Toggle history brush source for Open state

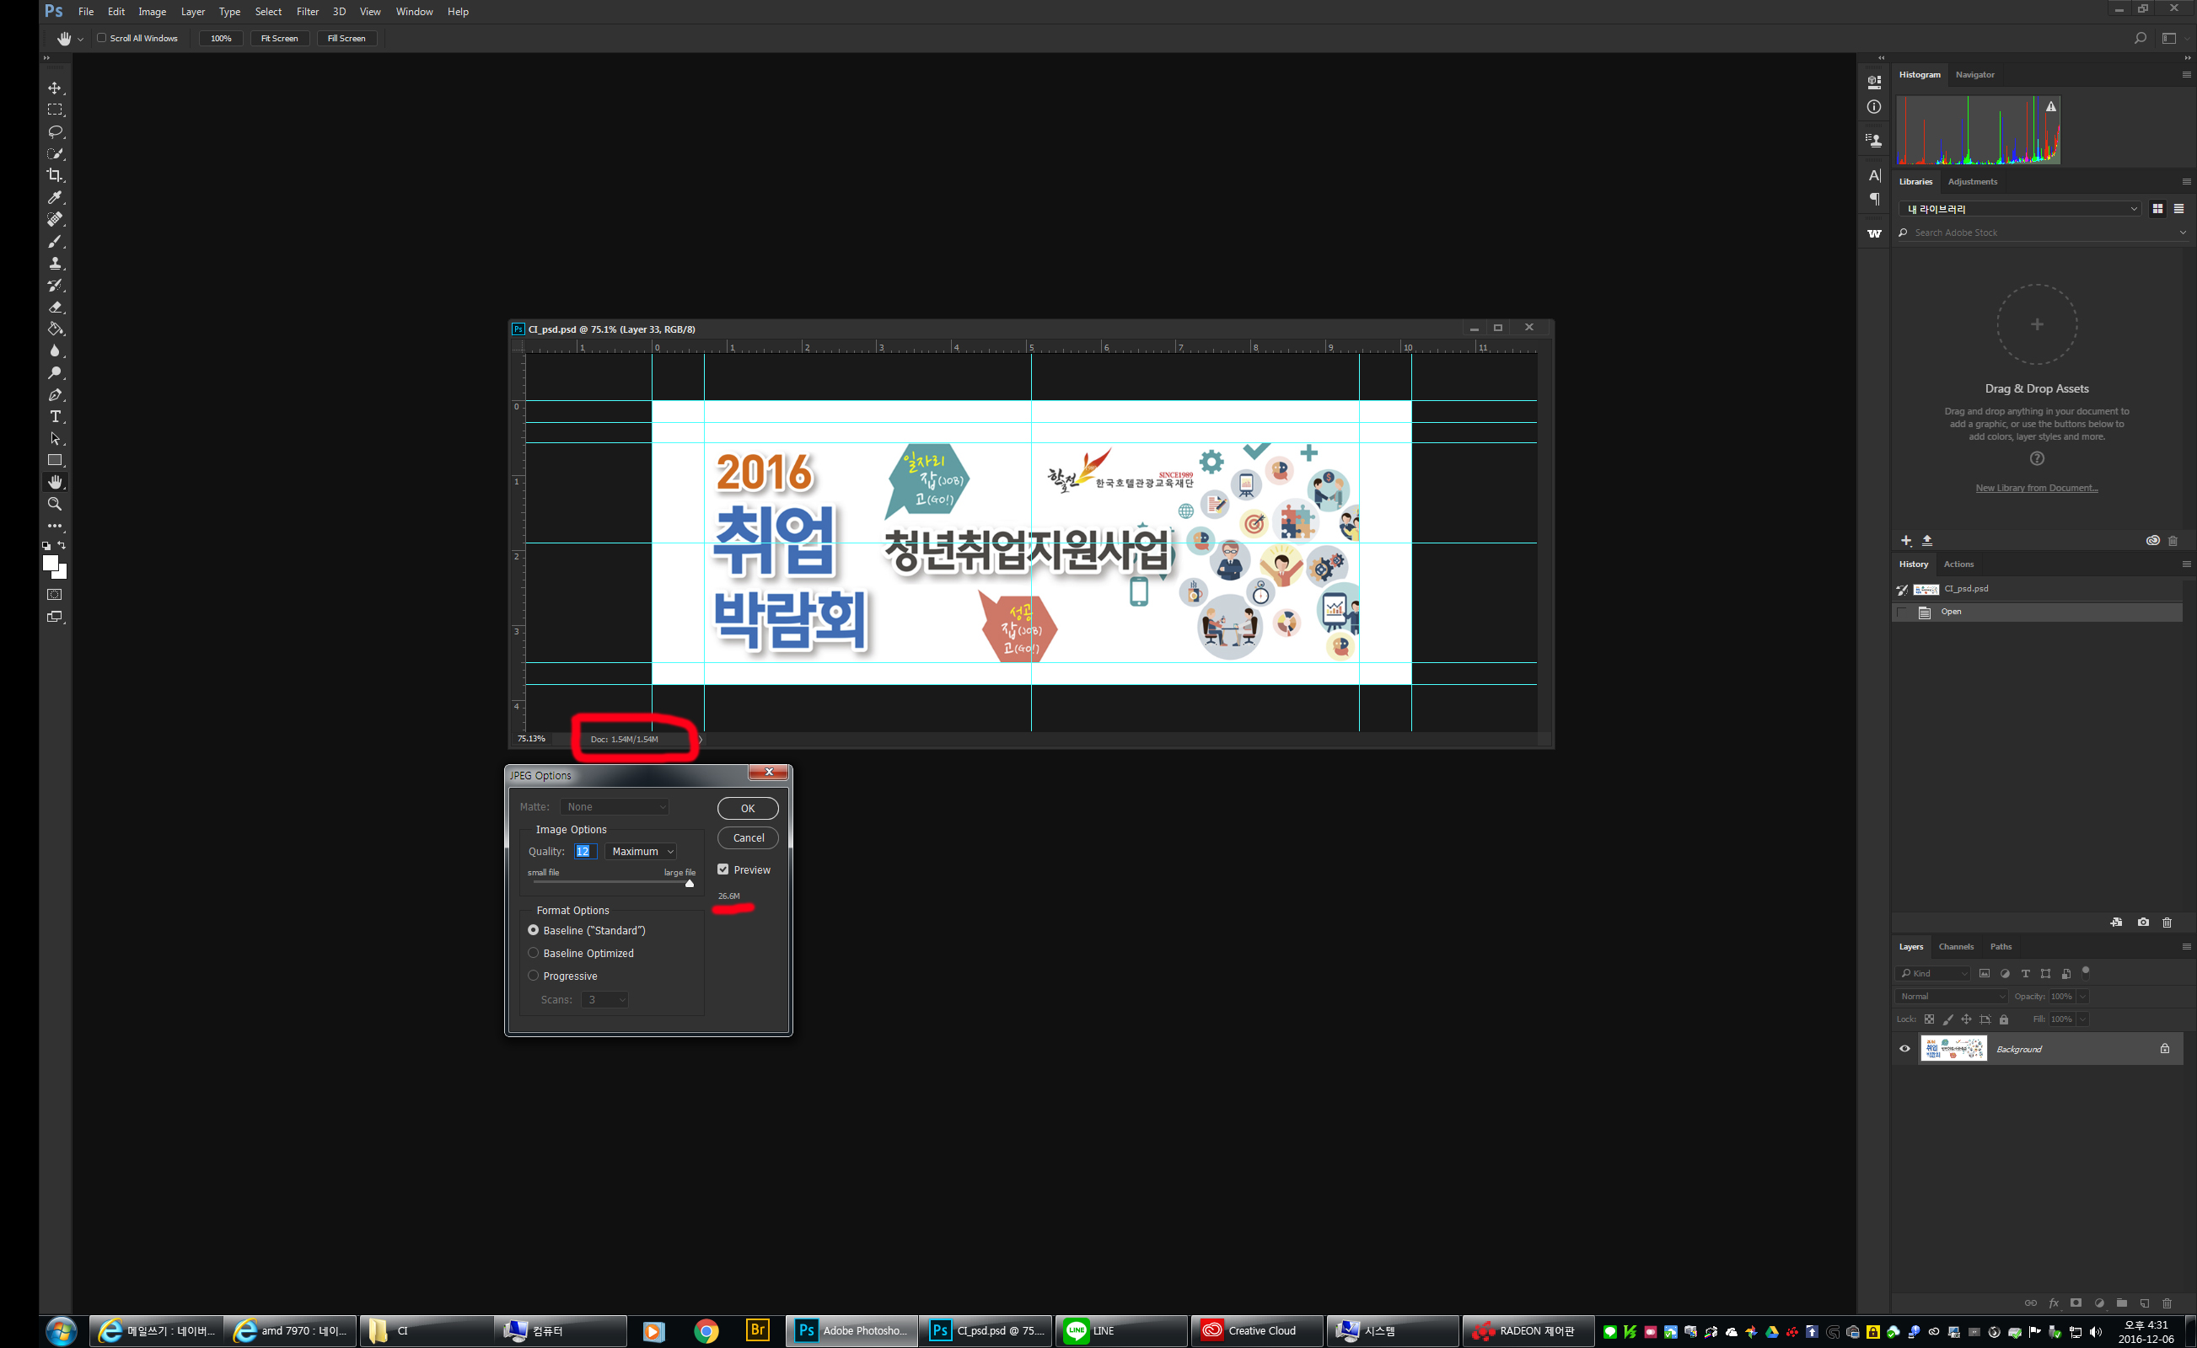[x=1902, y=612]
